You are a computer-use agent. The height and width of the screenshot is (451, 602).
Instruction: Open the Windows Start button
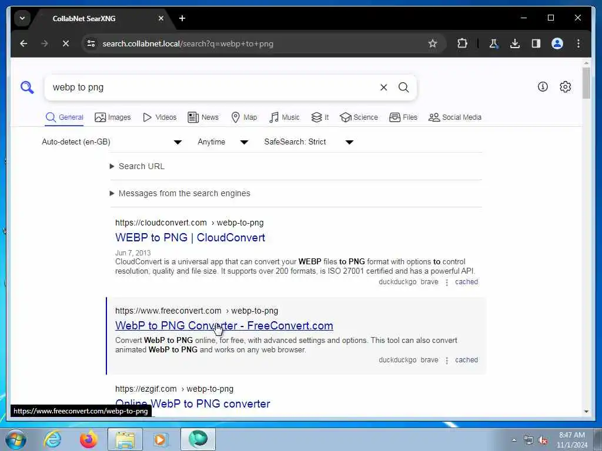pyautogui.click(x=16, y=439)
